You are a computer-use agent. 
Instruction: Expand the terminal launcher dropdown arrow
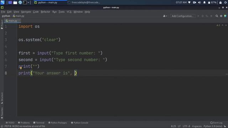tap(28, 2)
